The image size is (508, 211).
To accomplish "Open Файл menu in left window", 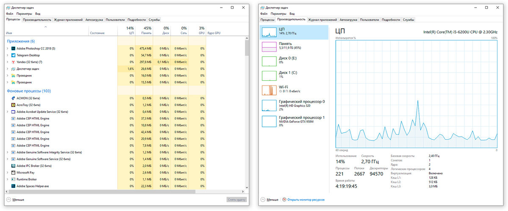I will click(10, 14).
